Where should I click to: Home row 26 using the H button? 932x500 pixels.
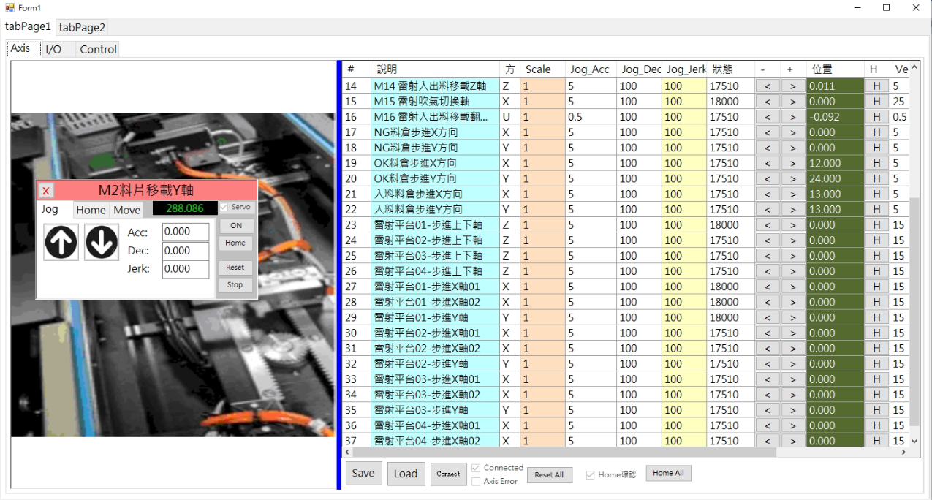tap(876, 271)
